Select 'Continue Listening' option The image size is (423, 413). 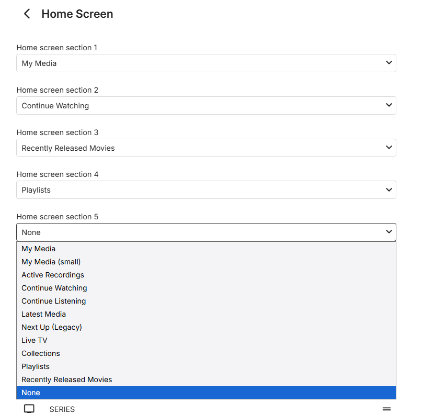[x=54, y=301]
